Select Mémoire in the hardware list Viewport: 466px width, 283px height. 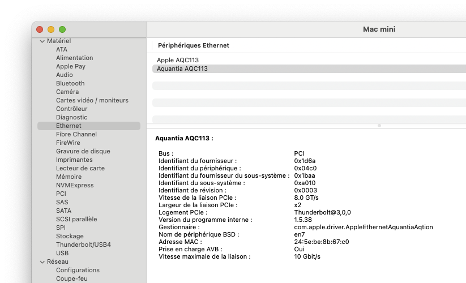pyautogui.click(x=69, y=177)
